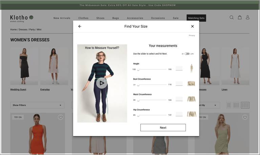Click the Waist Circumference slider handle
The width and height of the screenshot is (260, 155).
click(138, 100)
